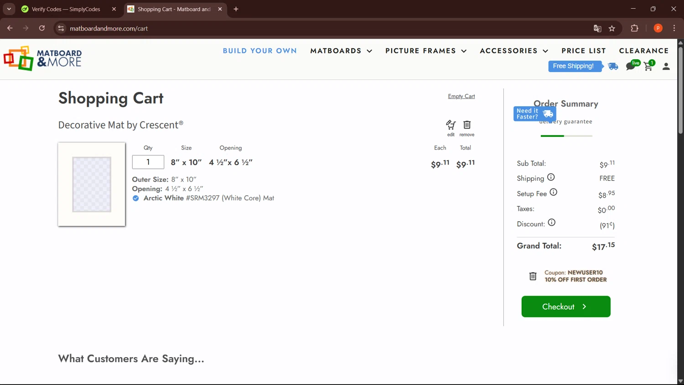Click the page vertical scrollbar

pyautogui.click(x=680, y=90)
